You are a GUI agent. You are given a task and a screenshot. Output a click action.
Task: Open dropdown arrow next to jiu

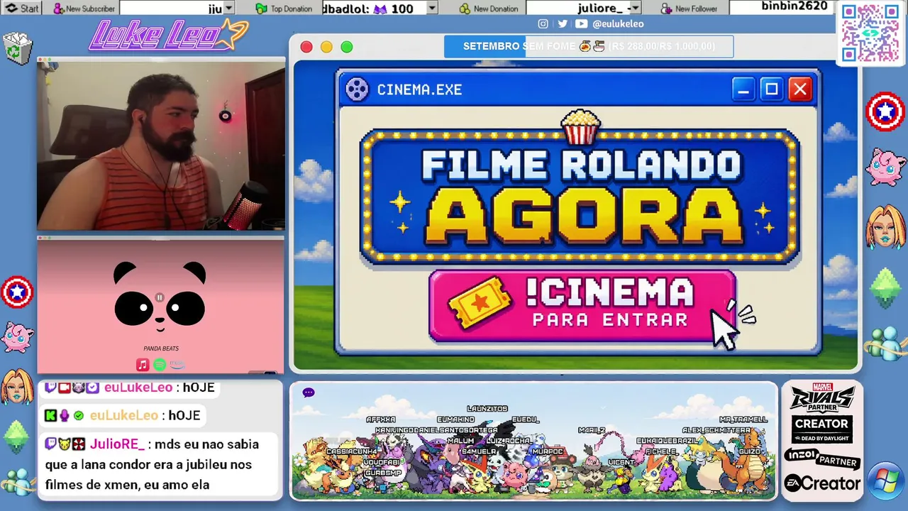(x=229, y=9)
